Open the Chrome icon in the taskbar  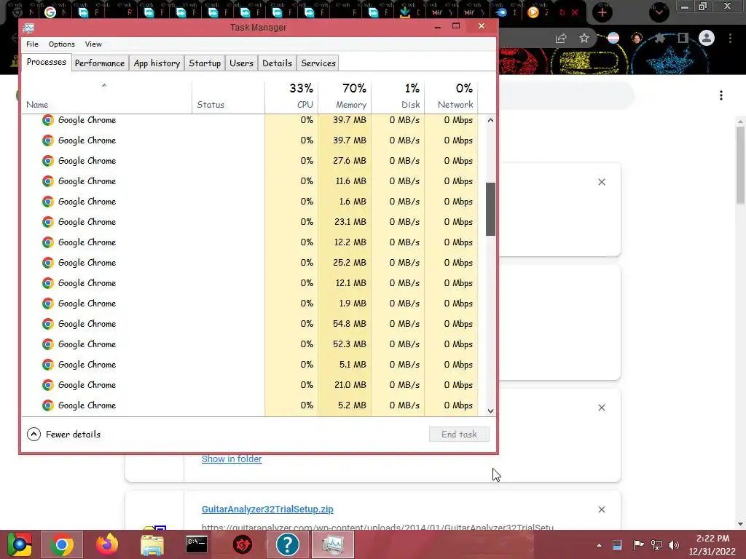[x=61, y=544]
